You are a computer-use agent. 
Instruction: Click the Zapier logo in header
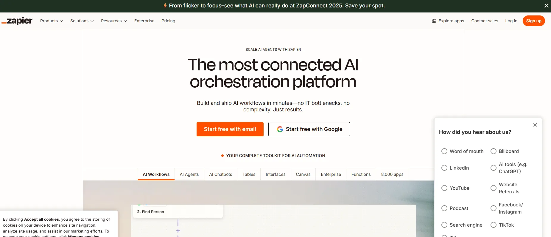[x=17, y=21]
